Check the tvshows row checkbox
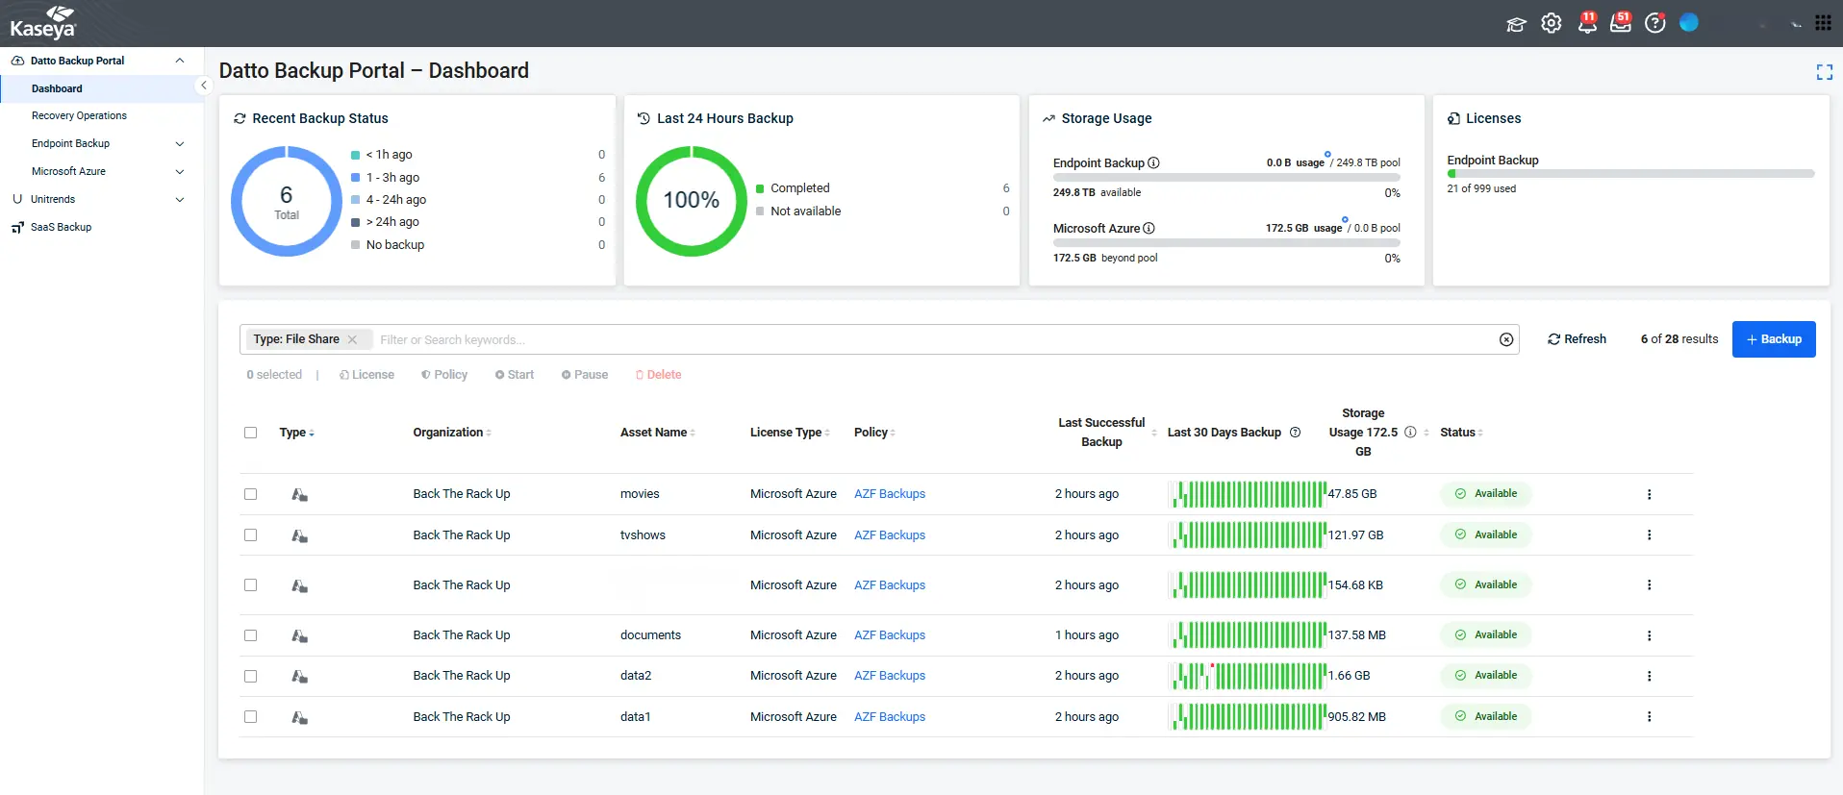The height and width of the screenshot is (795, 1843). [x=251, y=535]
